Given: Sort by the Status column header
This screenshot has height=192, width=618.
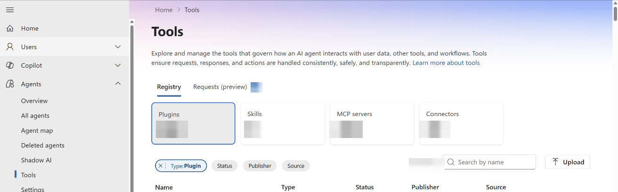Looking at the screenshot, I should click(365, 187).
